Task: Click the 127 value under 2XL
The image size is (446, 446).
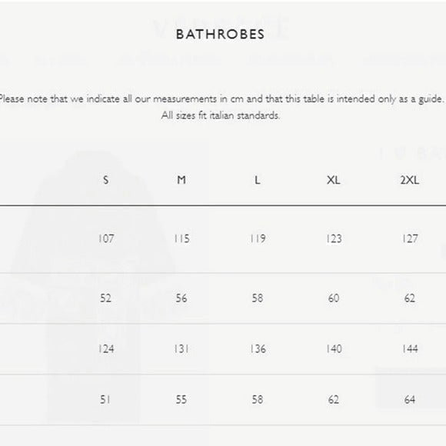Action: point(410,238)
